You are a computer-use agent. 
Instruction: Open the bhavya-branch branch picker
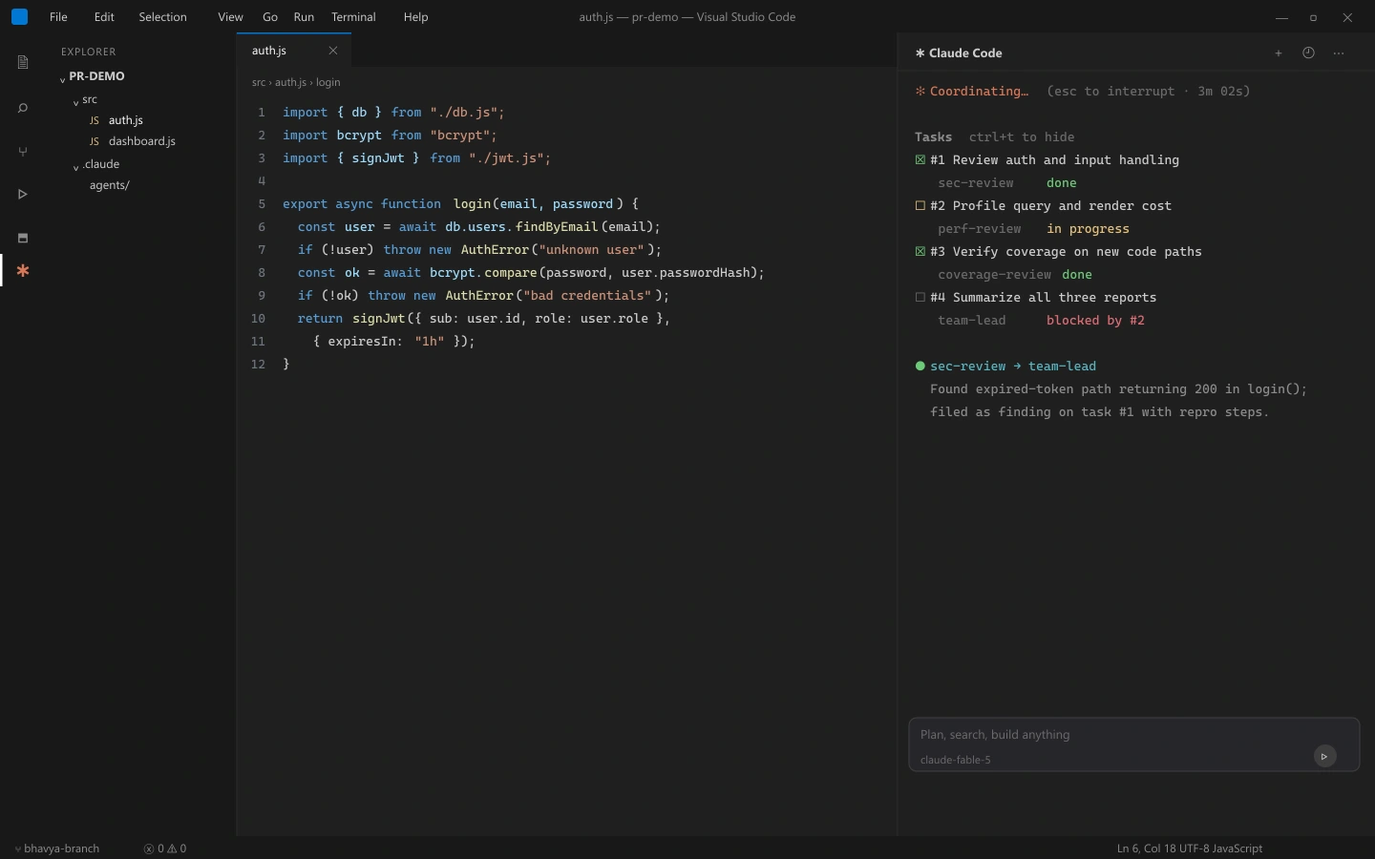tap(57, 849)
